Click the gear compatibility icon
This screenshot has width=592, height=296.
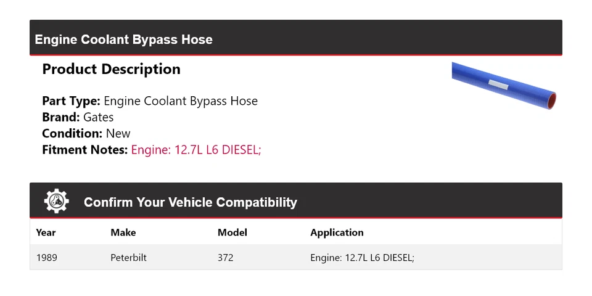[57, 202]
